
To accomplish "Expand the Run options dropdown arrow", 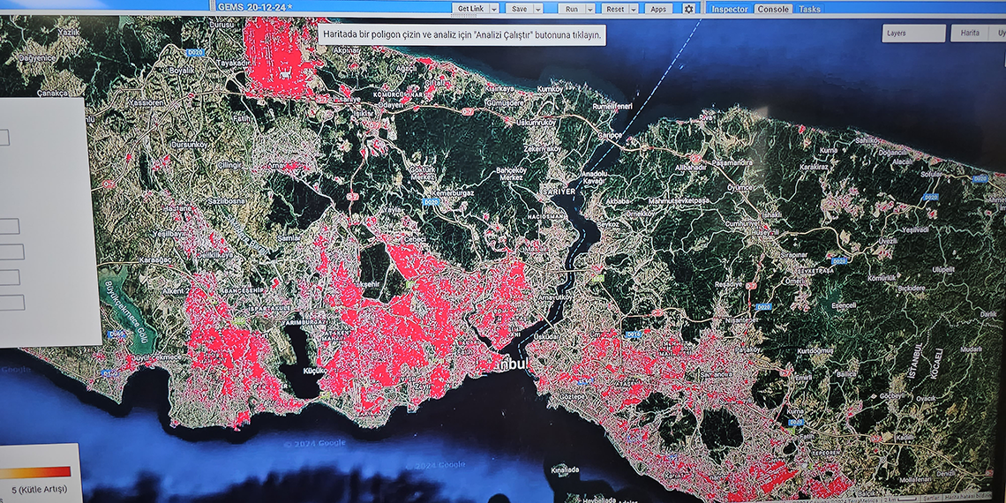I will [589, 9].
